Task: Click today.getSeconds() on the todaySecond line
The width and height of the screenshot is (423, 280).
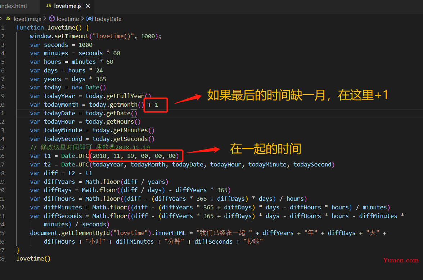Action: pyautogui.click(x=123, y=139)
